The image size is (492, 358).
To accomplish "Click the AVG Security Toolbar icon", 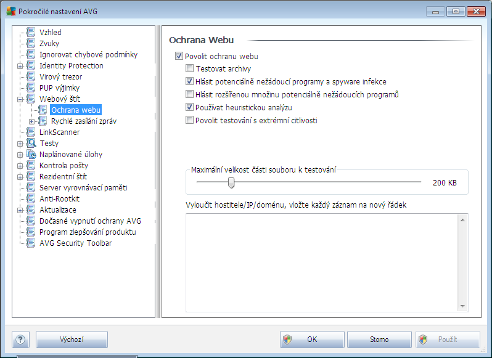I will 31,243.
